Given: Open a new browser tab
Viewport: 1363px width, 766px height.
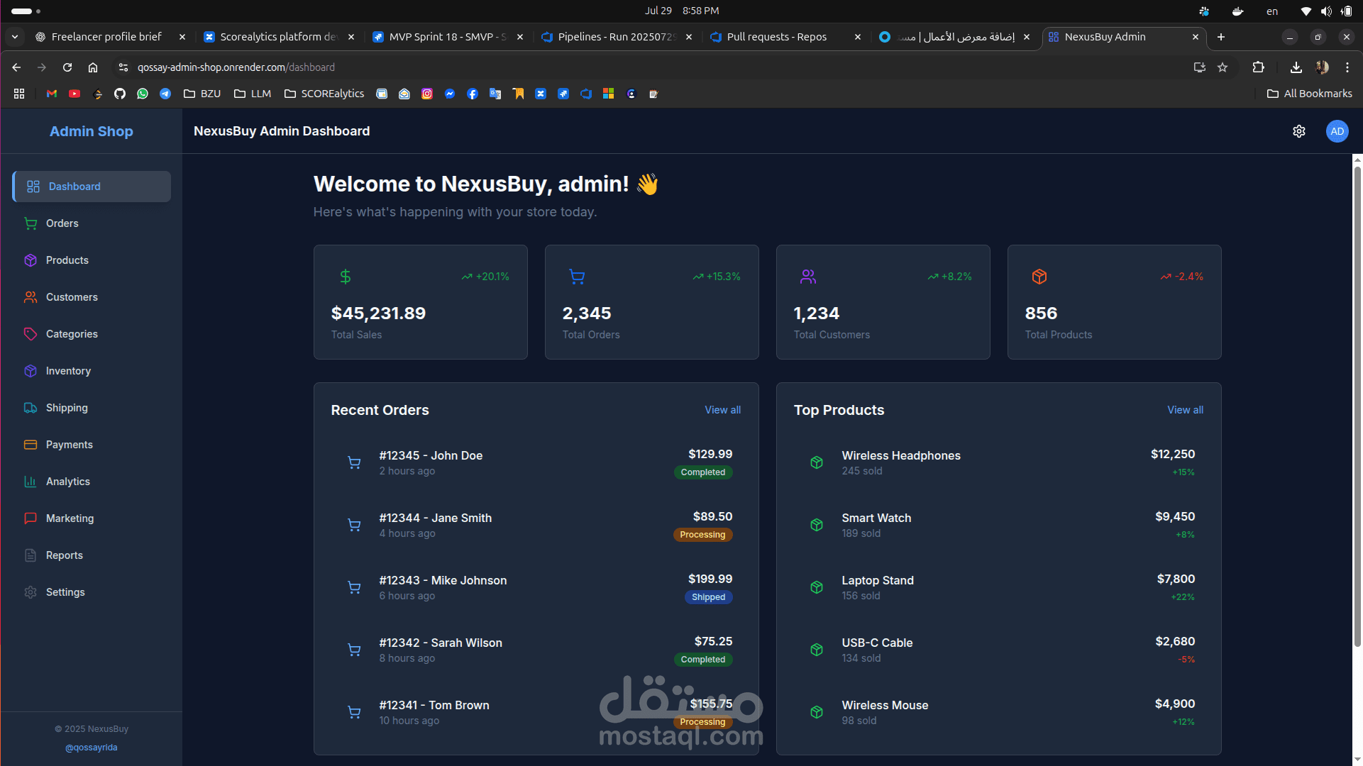Looking at the screenshot, I should point(1221,37).
